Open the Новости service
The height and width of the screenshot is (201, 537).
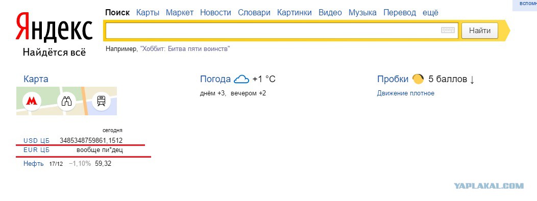[215, 13]
